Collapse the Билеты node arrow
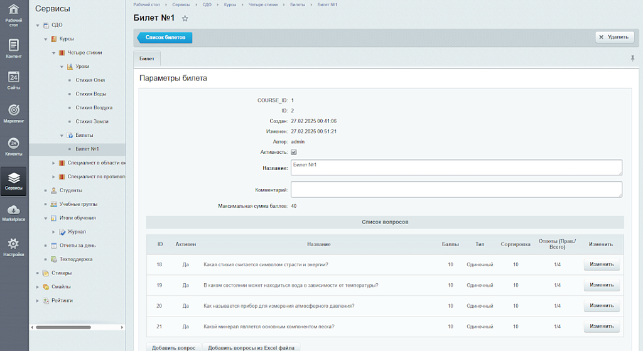 (x=62, y=136)
